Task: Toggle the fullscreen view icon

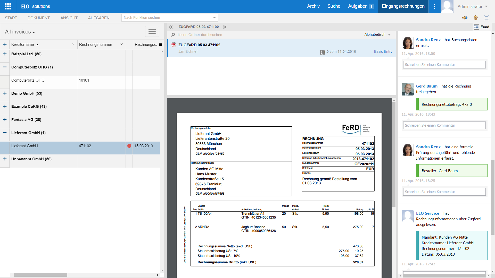Action: [486, 18]
